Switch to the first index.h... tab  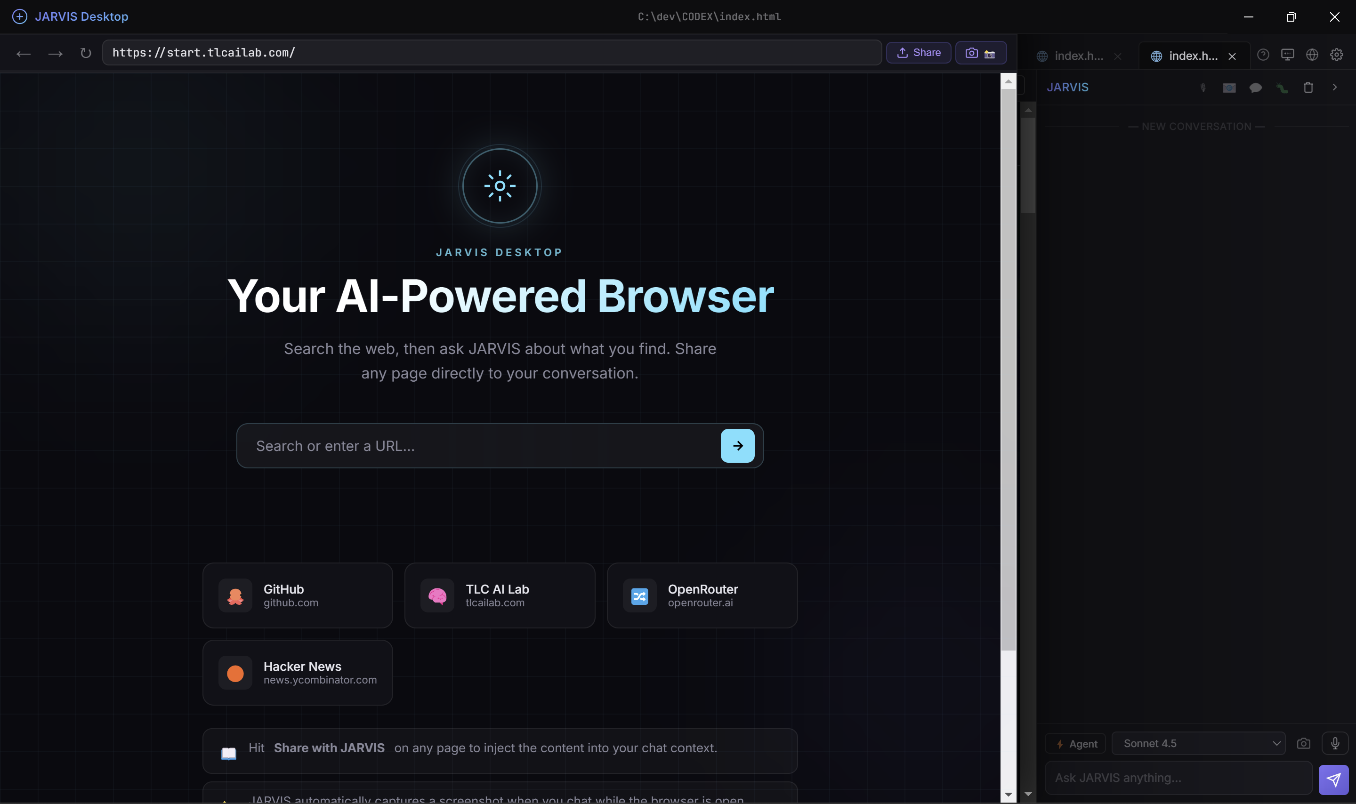tap(1078, 56)
